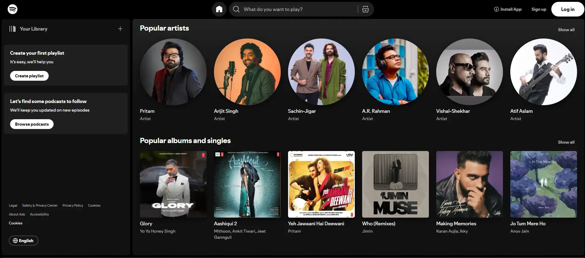Open Popular albums and singles heading
The width and height of the screenshot is (585, 258).
pyautogui.click(x=185, y=141)
